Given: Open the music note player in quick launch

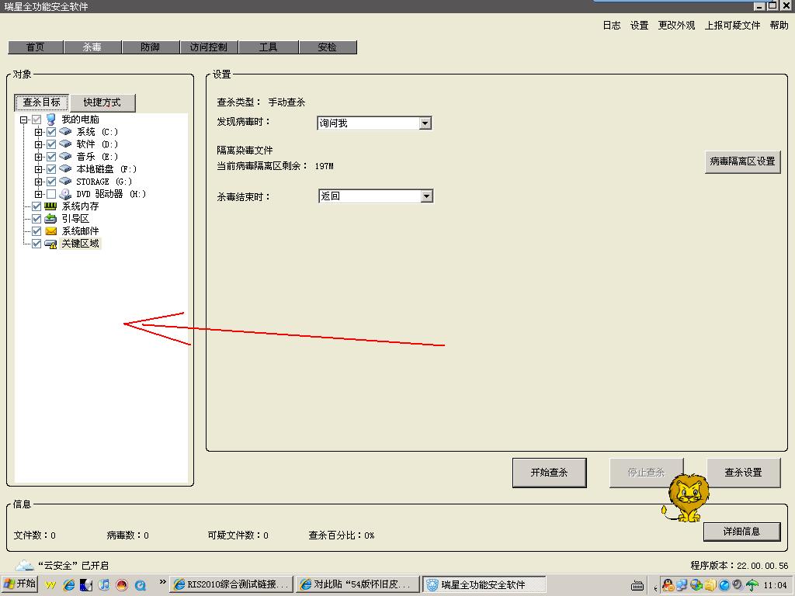Looking at the screenshot, I should tap(104, 585).
